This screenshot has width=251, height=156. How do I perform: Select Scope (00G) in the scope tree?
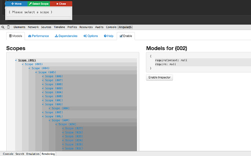pyautogui.click(x=54, y=104)
